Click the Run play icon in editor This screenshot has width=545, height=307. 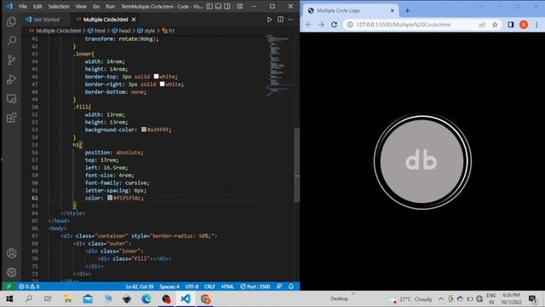269,20
